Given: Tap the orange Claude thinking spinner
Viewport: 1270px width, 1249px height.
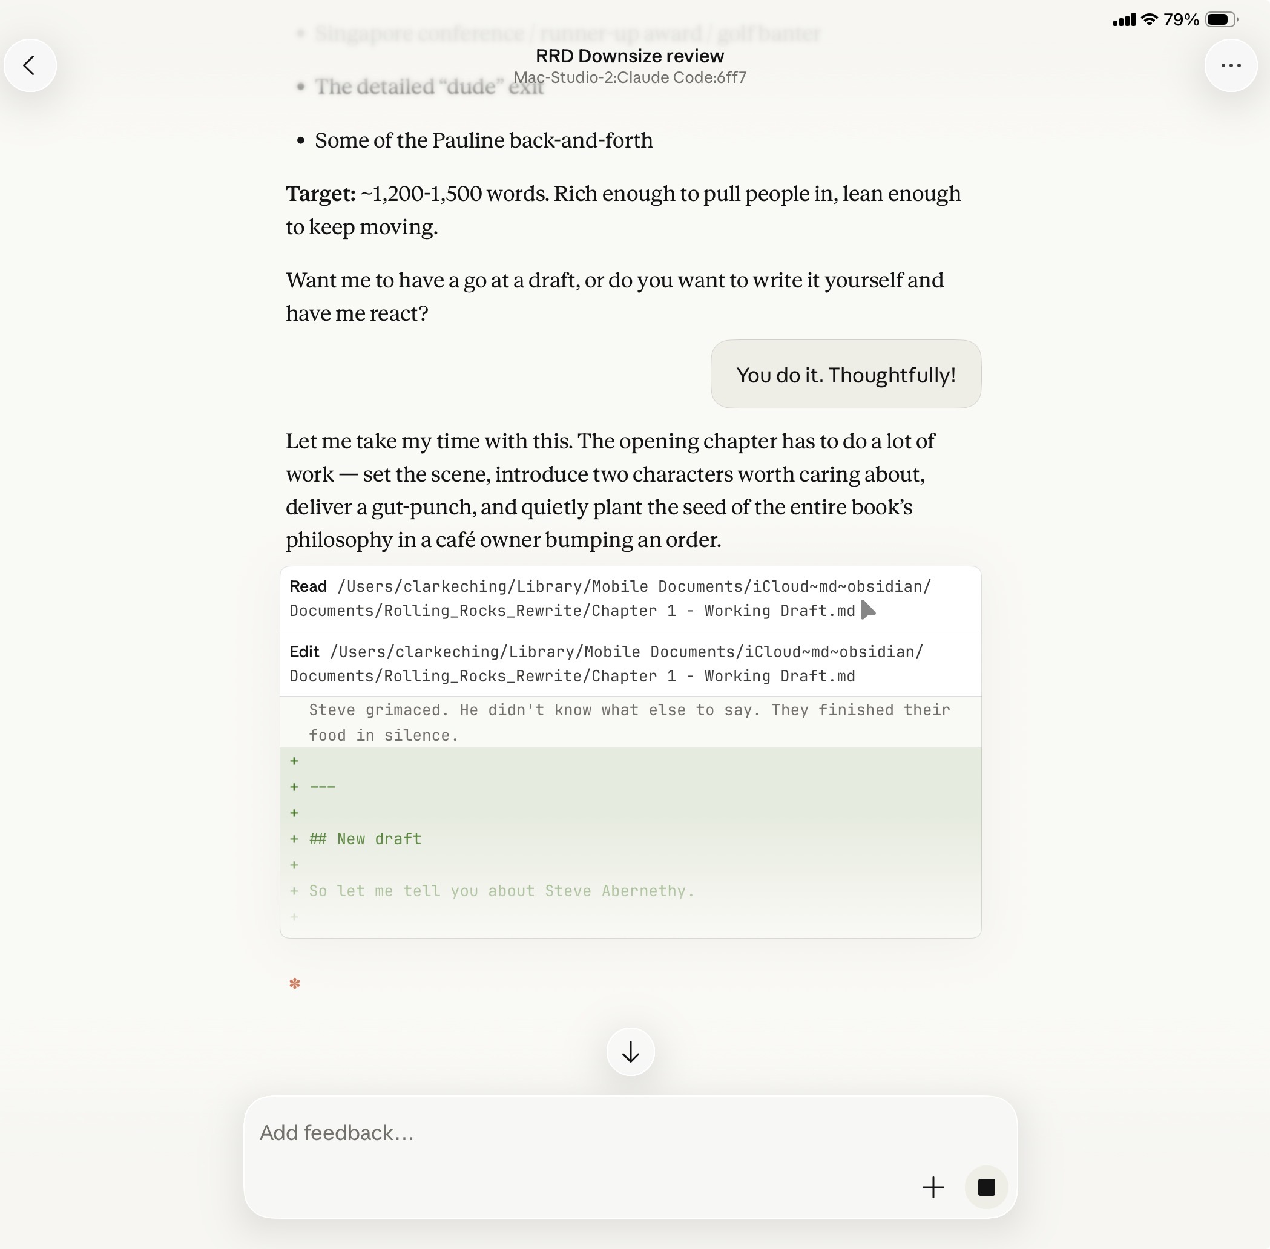Looking at the screenshot, I should tap(295, 983).
